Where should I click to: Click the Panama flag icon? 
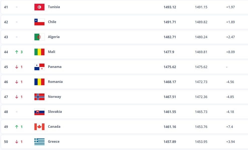click(39, 67)
